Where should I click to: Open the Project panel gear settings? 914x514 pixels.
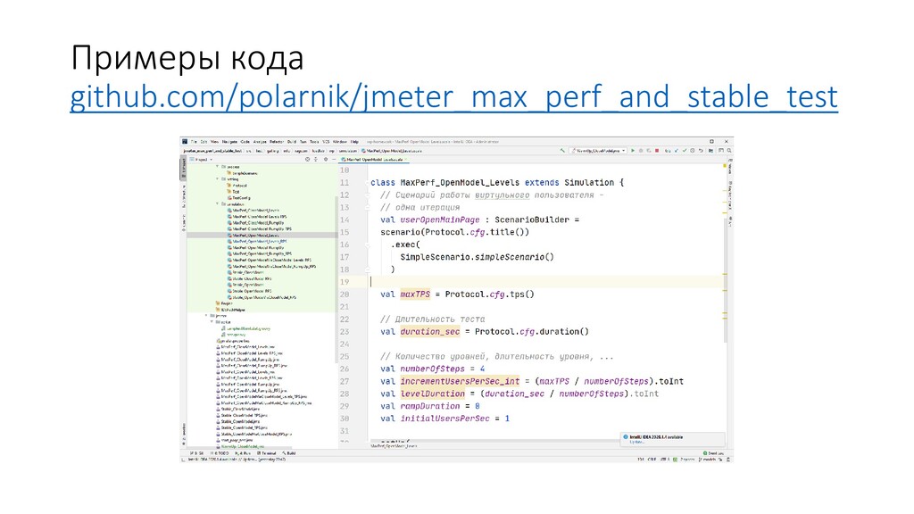point(325,159)
